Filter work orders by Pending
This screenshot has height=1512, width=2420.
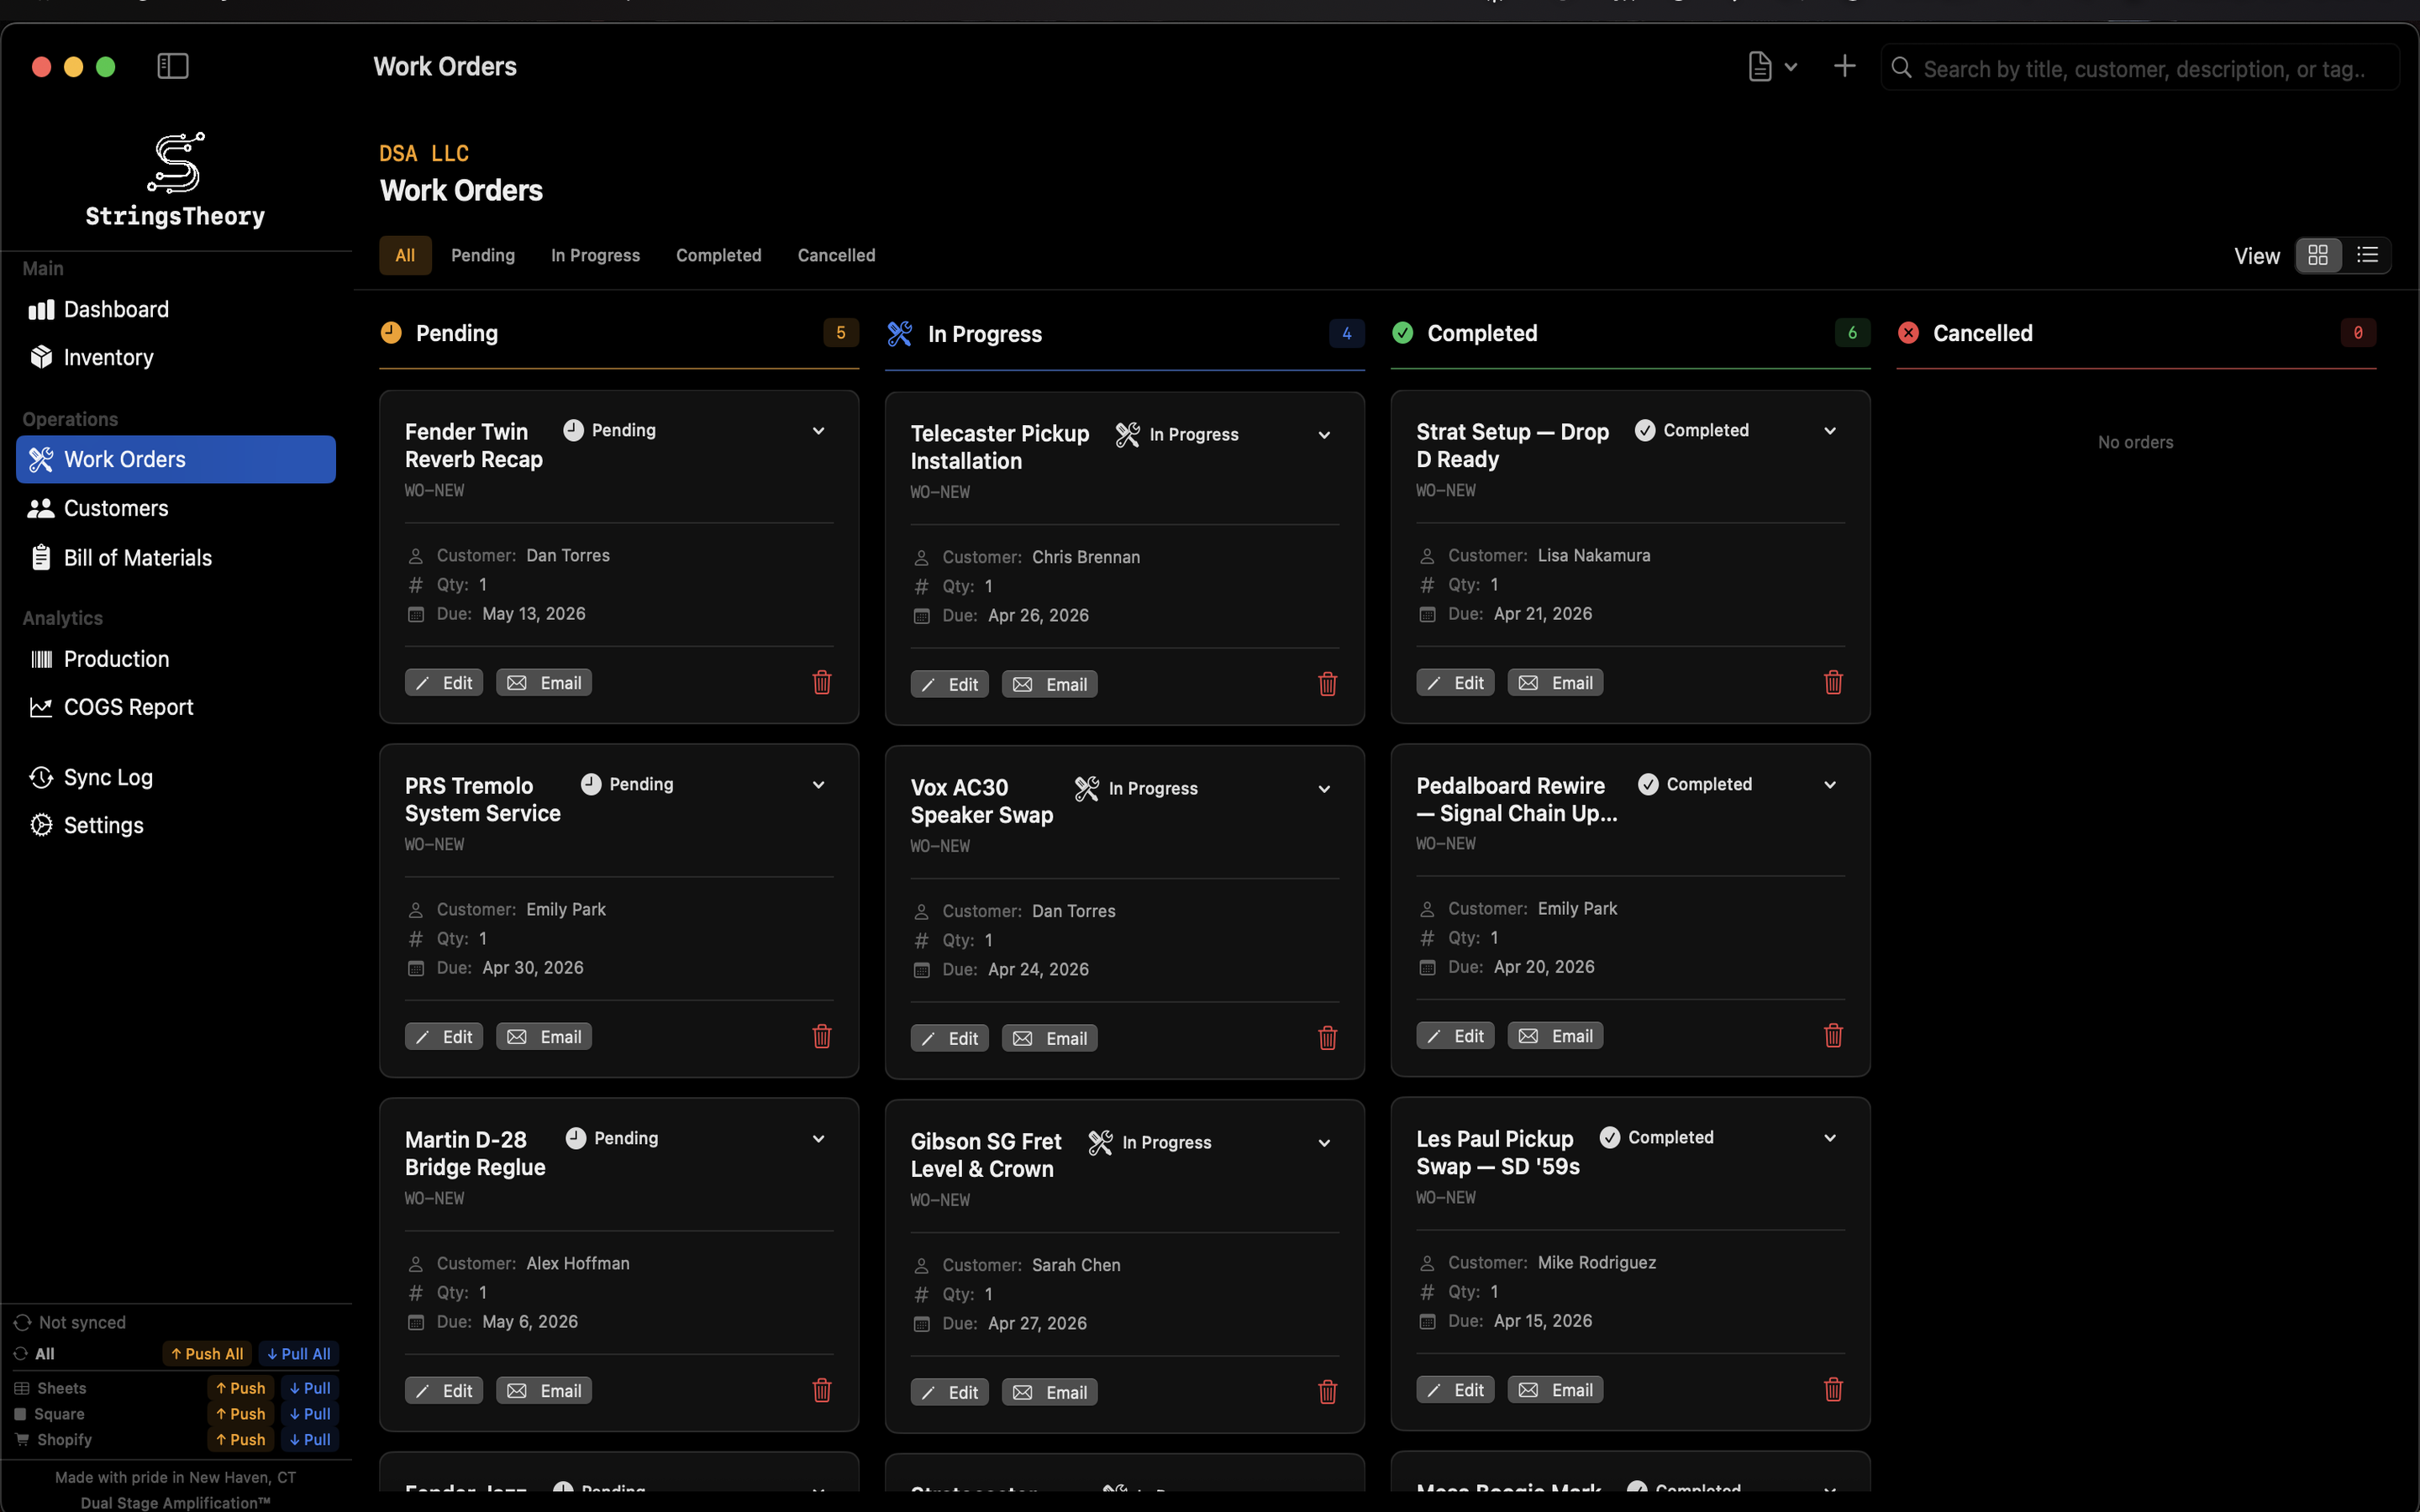point(483,255)
